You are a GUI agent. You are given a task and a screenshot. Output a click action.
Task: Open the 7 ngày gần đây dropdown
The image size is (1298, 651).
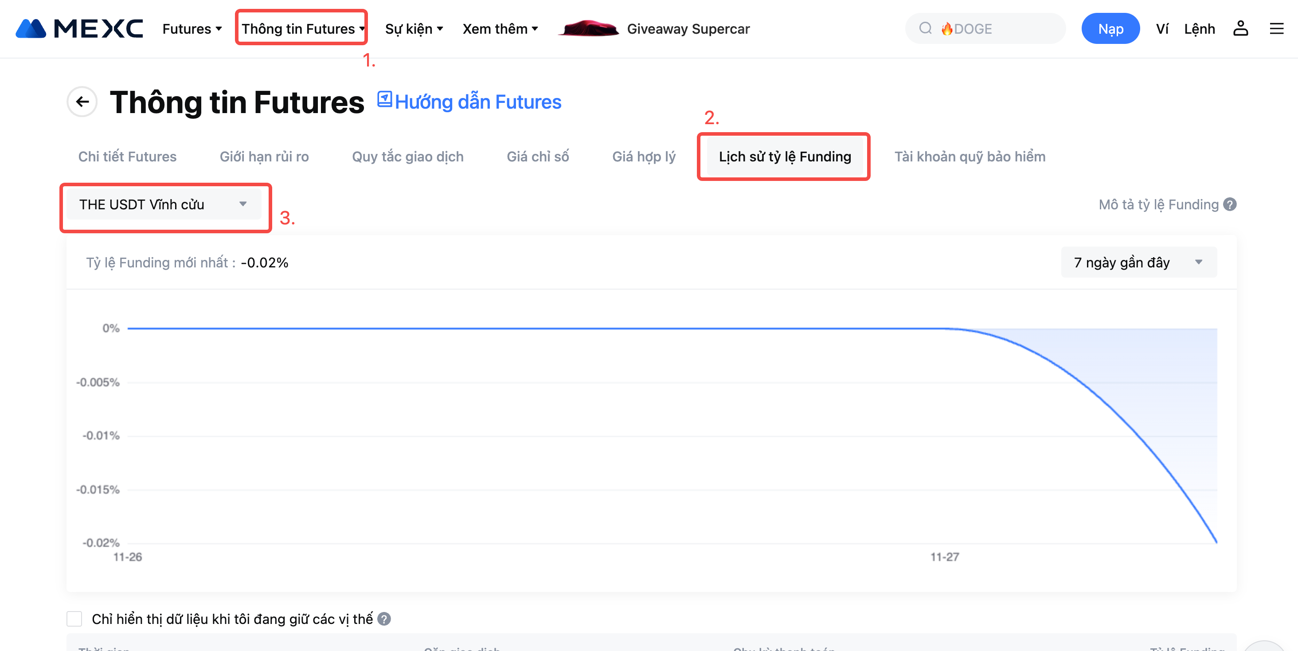[x=1138, y=263]
